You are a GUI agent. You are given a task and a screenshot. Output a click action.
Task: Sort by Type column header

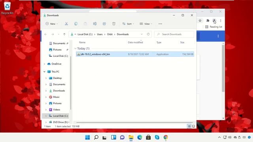coord(159,42)
